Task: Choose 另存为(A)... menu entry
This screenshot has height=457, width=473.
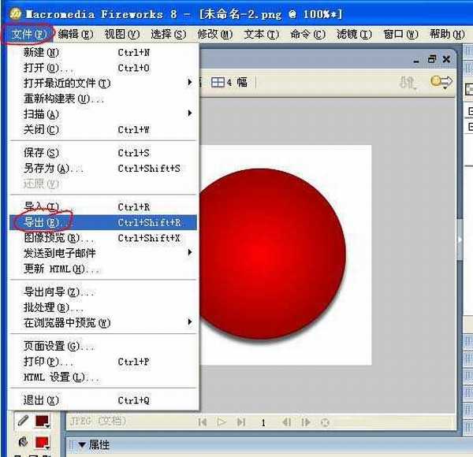Action: pos(103,168)
